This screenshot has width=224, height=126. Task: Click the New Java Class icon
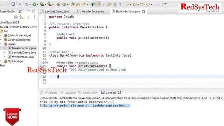tap(64, 5)
